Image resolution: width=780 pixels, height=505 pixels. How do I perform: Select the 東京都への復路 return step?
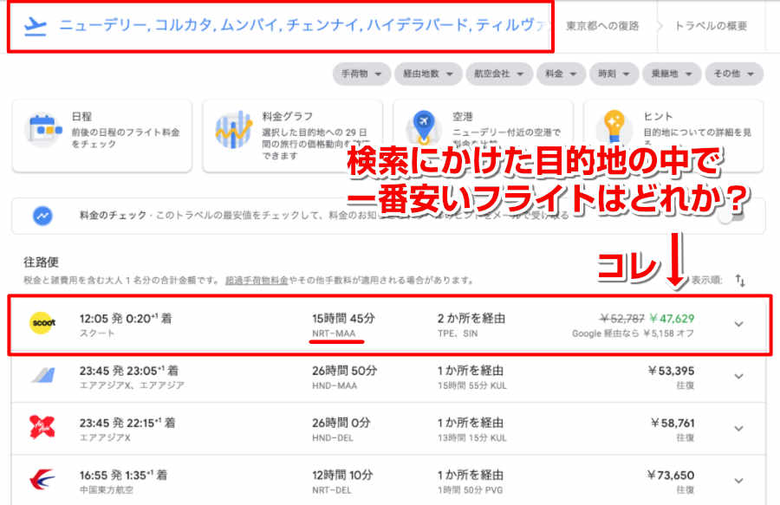(x=602, y=26)
